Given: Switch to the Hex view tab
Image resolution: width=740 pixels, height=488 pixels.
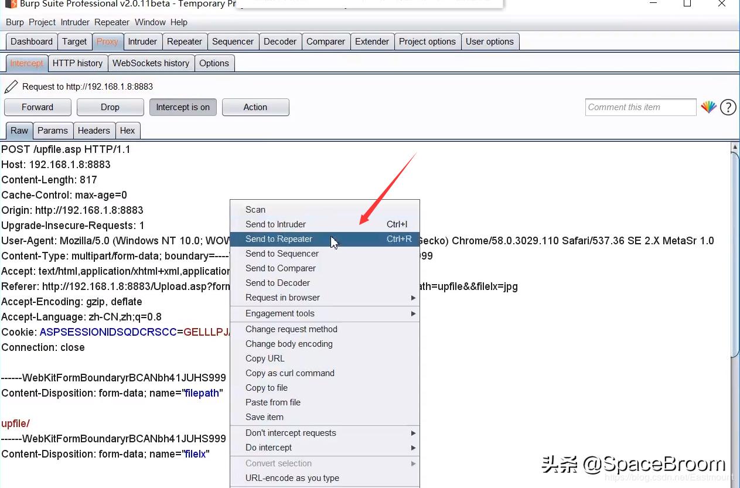Looking at the screenshot, I should (x=127, y=131).
